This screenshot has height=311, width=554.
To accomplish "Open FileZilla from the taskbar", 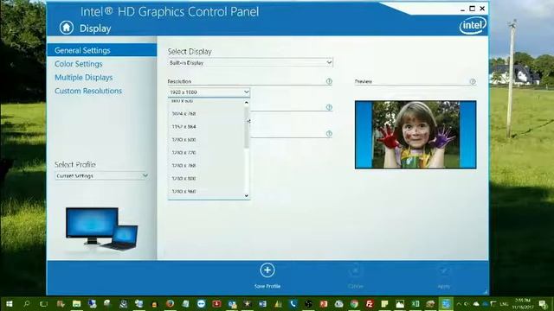I will (x=370, y=303).
